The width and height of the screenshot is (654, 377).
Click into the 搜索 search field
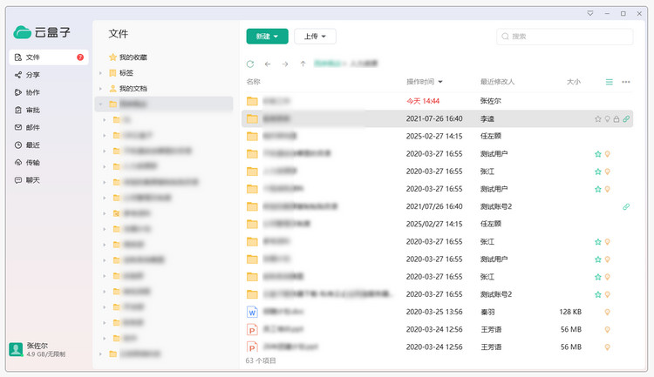pyautogui.click(x=565, y=37)
